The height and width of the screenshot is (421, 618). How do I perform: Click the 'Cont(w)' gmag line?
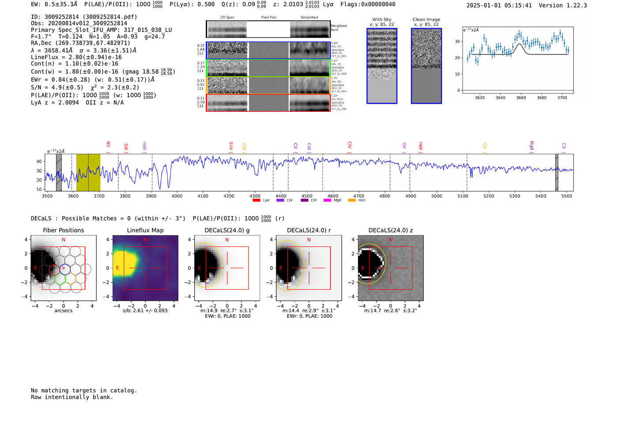point(103,72)
